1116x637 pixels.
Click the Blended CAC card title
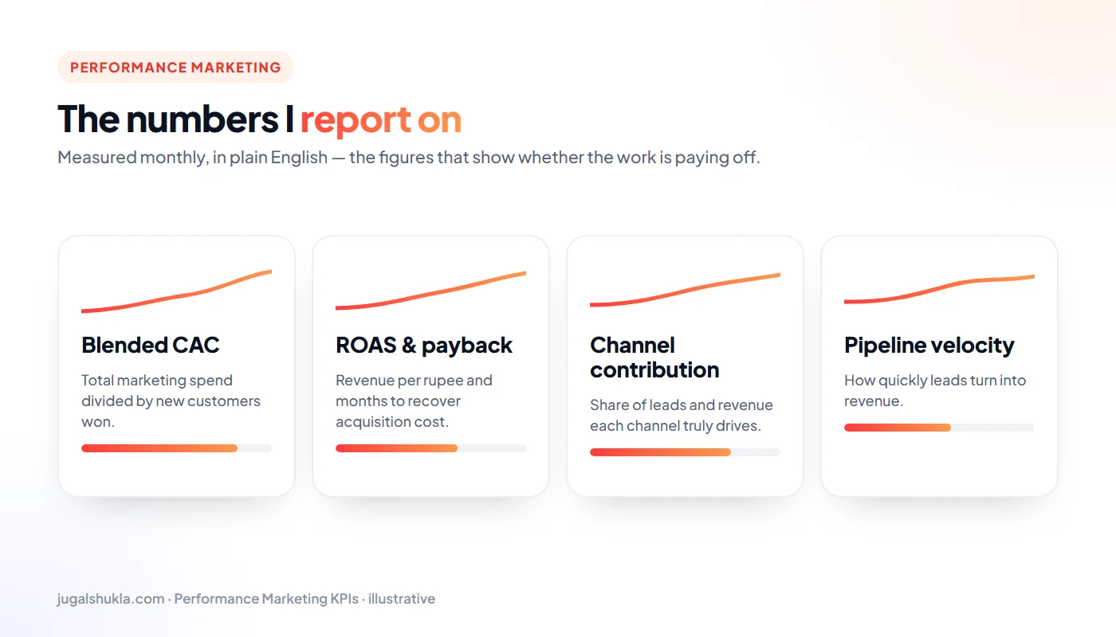[x=151, y=345]
